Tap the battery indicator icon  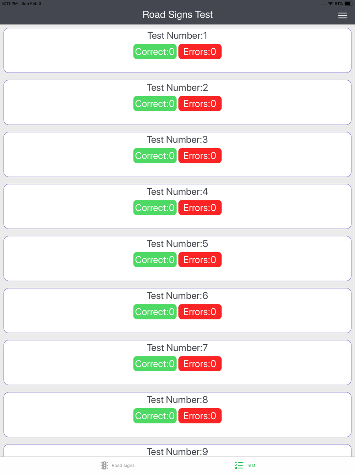(348, 4)
